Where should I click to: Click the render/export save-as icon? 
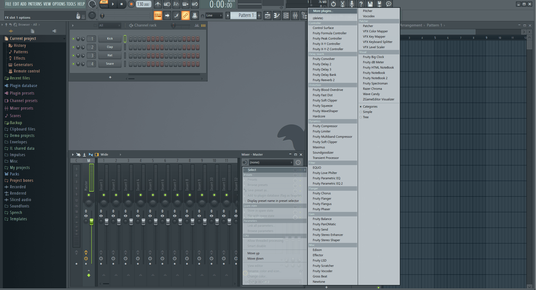379,4
